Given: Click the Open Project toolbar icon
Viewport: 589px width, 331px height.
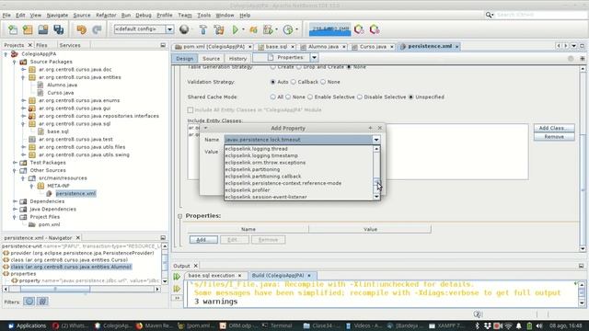Looking at the screenshot, I should pos(43,29).
